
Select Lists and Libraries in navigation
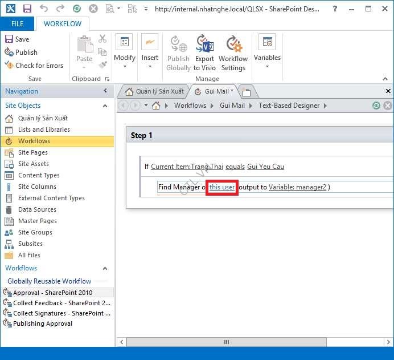point(44,130)
